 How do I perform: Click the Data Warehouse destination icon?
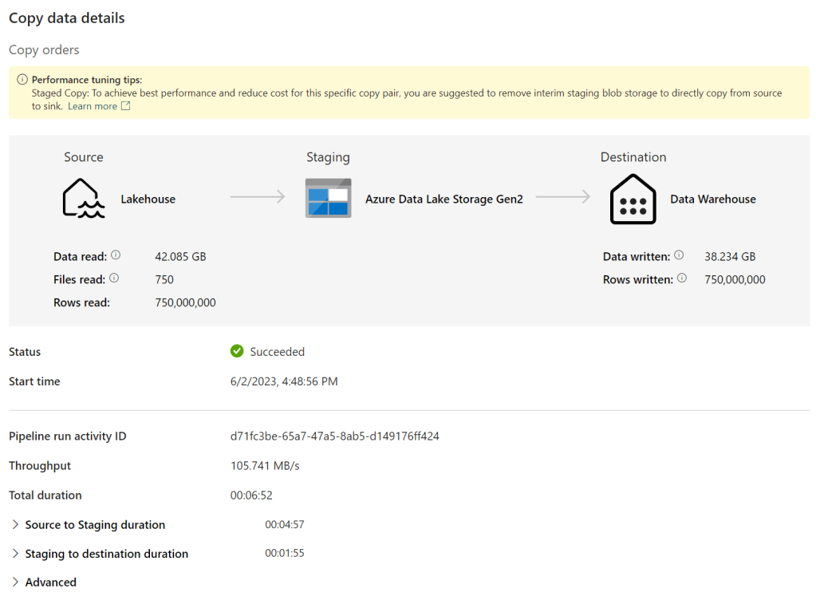click(x=633, y=199)
